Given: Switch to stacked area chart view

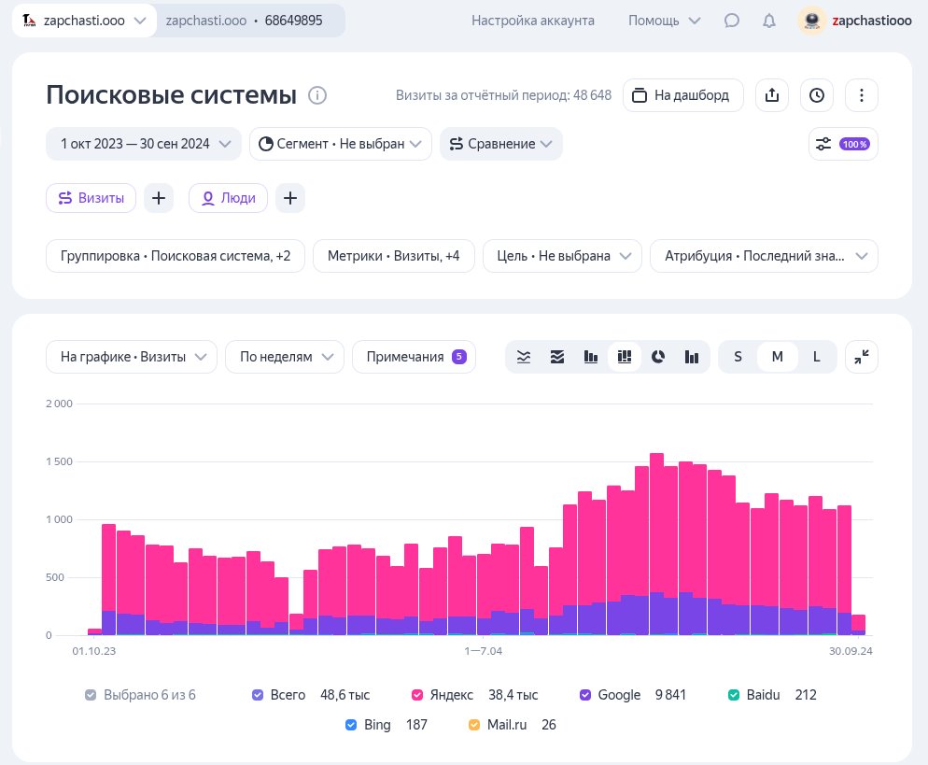Looking at the screenshot, I should (557, 357).
